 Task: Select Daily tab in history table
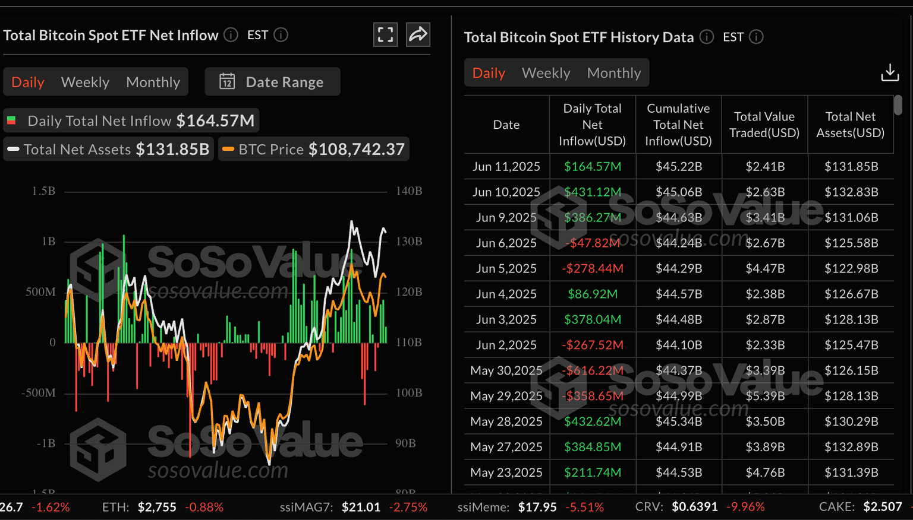pos(489,73)
